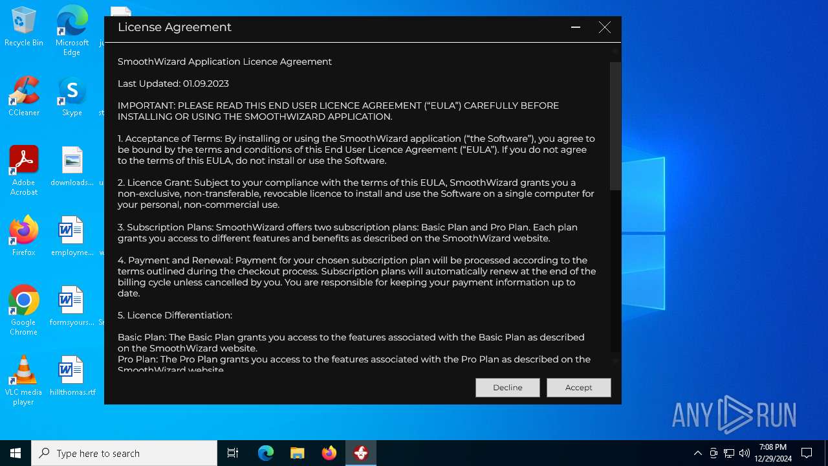Click the 'License Agreement' window title
Screen dimensions: 828x466
(x=175, y=27)
